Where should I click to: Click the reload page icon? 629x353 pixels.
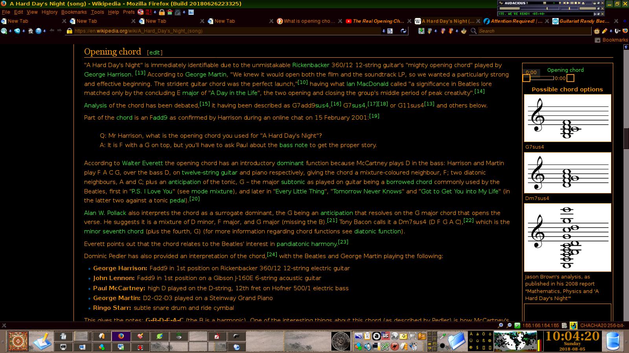(403, 31)
